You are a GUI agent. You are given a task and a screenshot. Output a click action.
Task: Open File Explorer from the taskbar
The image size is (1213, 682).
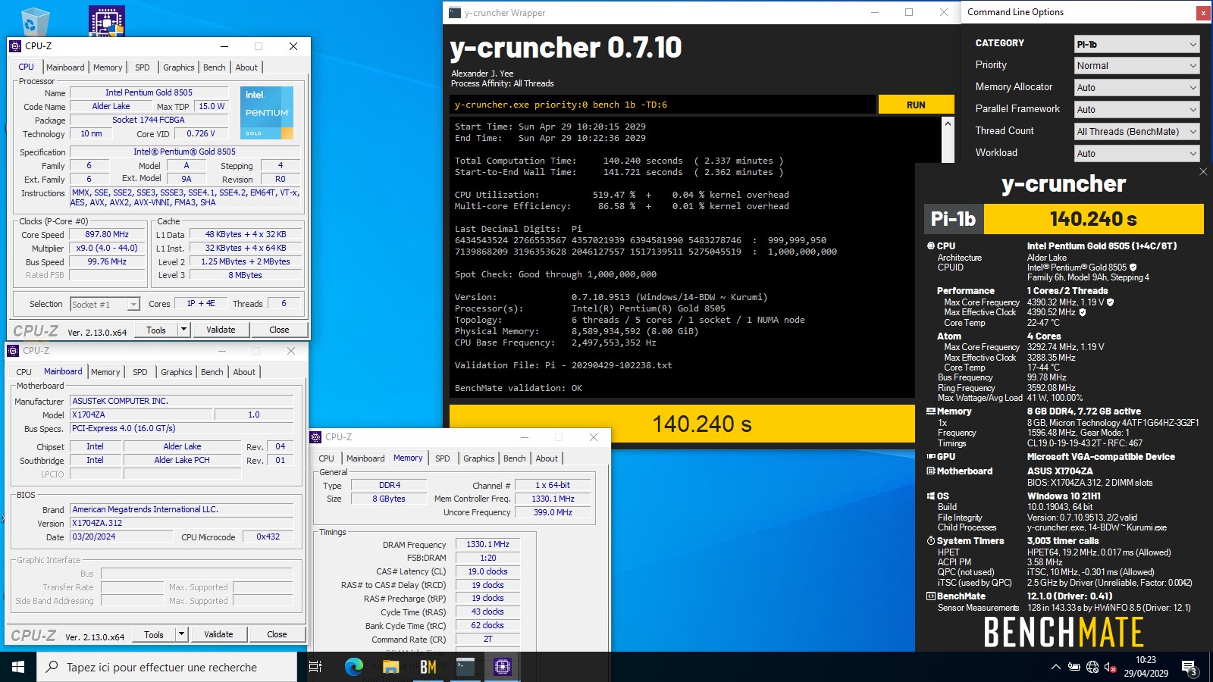click(391, 667)
